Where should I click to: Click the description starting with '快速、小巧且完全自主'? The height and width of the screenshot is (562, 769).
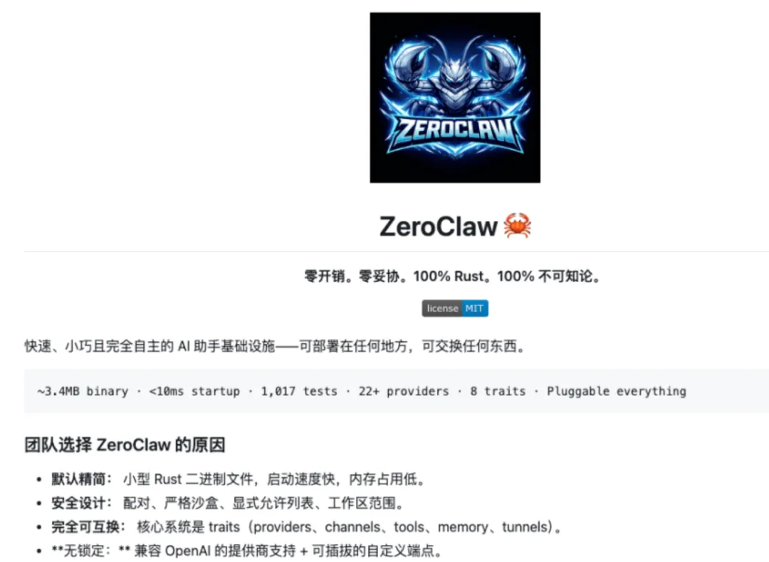[276, 346]
